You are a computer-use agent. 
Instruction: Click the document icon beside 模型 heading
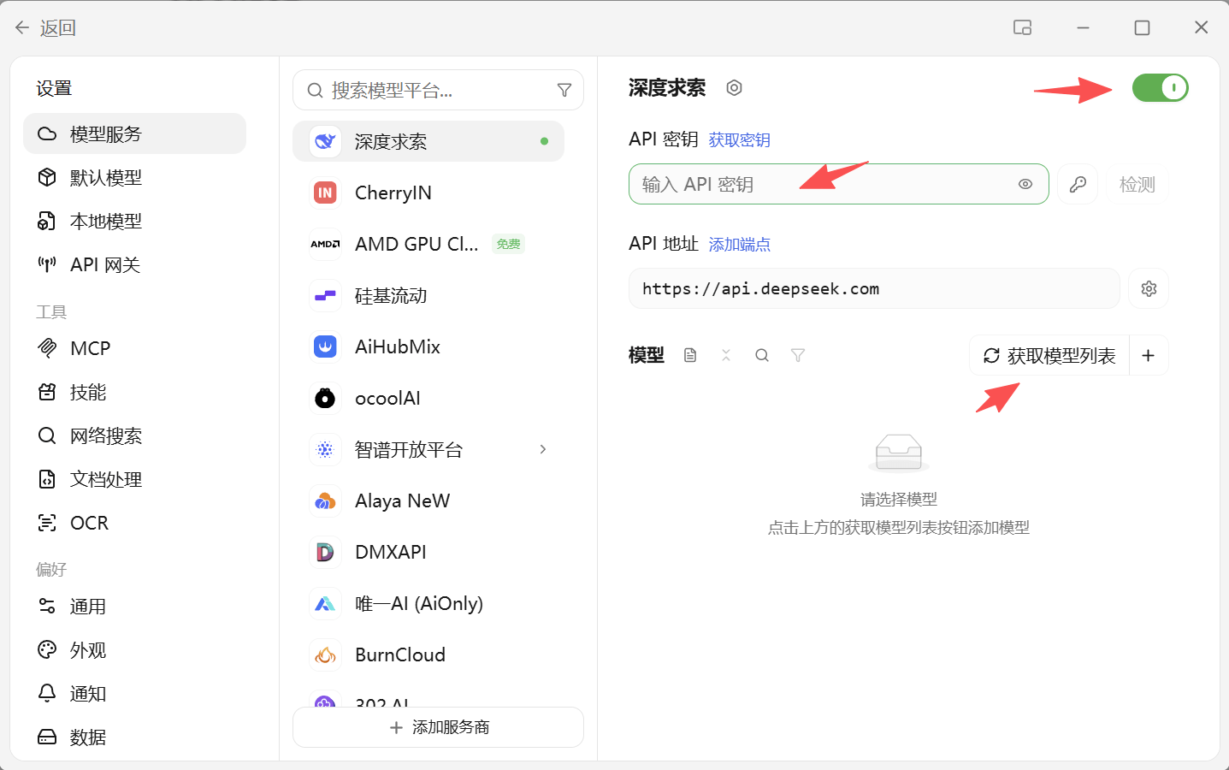point(690,355)
